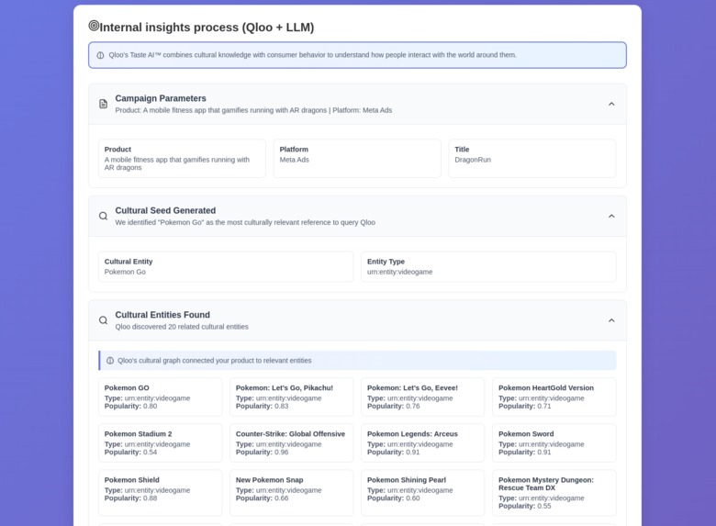Image resolution: width=716 pixels, height=526 pixels.
Task: Open Pokemon Legends: Arceus entity card
Action: pos(423,442)
